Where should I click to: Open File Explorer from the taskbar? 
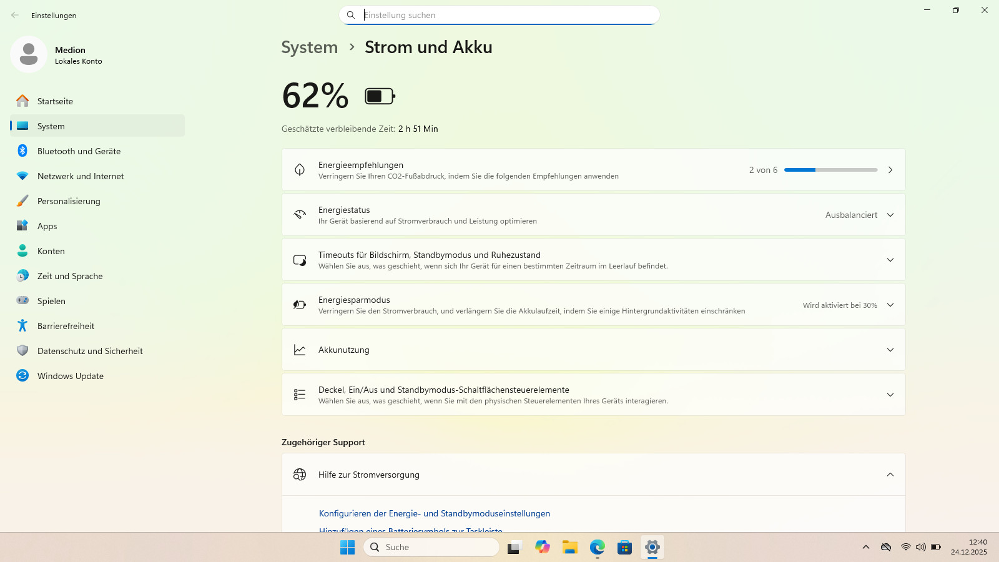click(x=569, y=547)
